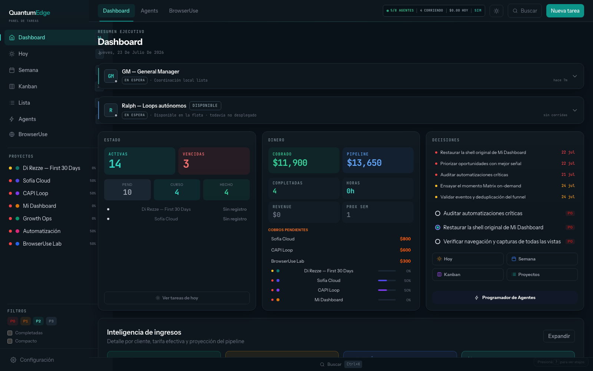Screen dimensions: 593x371
Task: Click the magnifier icon in top Buscar field
Action: click(x=515, y=11)
